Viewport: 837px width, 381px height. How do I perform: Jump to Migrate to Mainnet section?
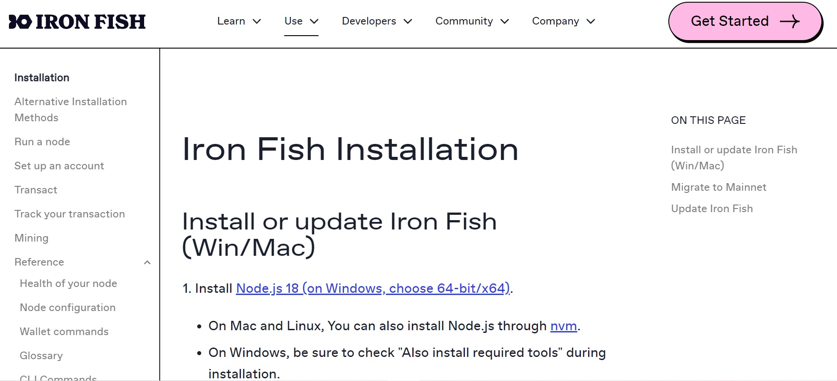coord(718,187)
